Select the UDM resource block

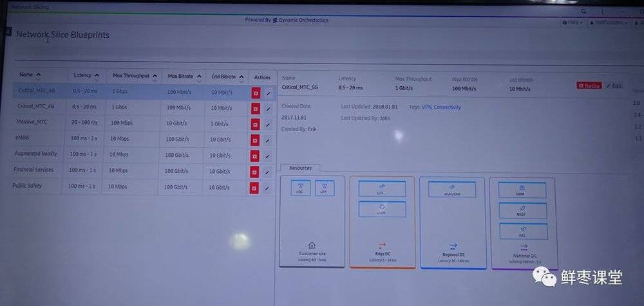click(522, 190)
